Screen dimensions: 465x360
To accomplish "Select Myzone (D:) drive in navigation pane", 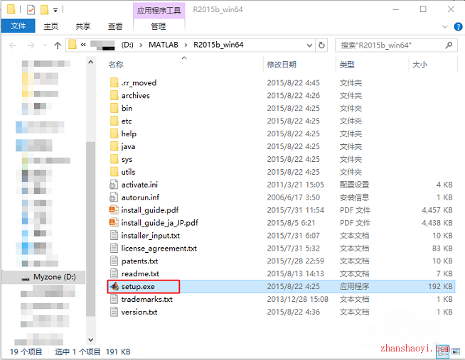I will 44,277.
